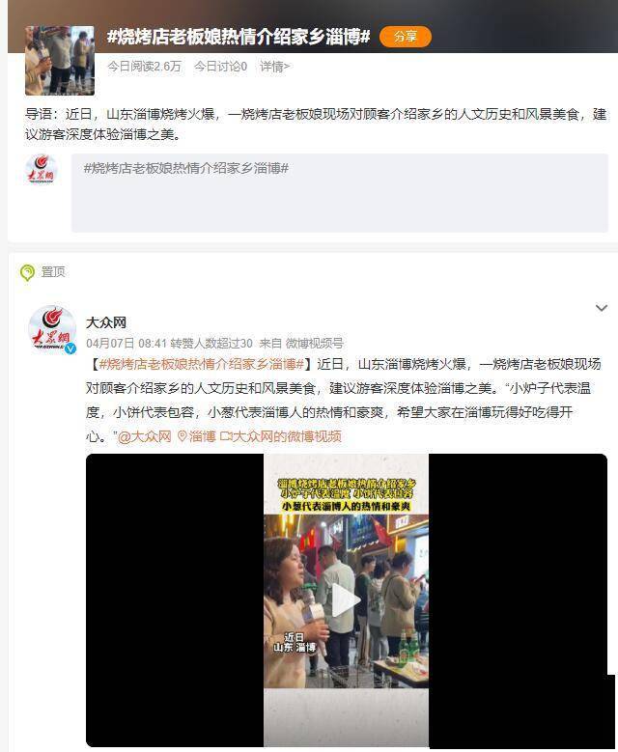This screenshot has height=752, width=618.
Task: Click the topic cover thumbnail image
Action: 60,61
